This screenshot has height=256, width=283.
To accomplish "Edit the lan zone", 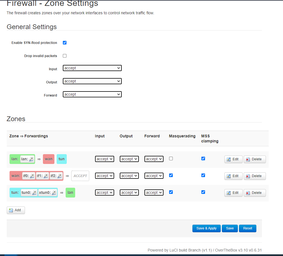I will coord(233,159).
